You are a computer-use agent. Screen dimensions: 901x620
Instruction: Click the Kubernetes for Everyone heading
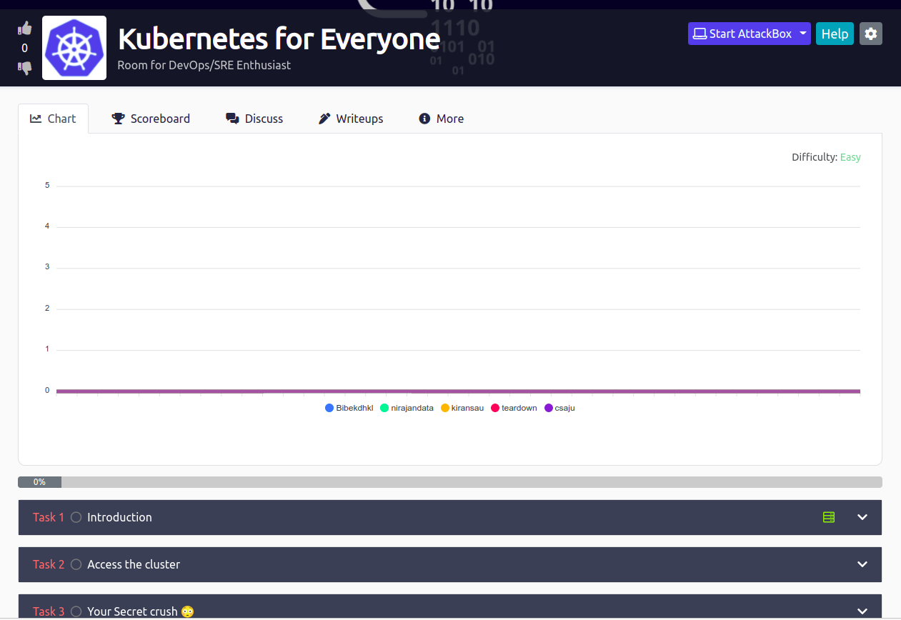coord(279,39)
